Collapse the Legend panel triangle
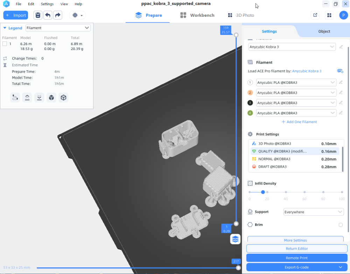This screenshot has height=274, width=350. point(5,28)
